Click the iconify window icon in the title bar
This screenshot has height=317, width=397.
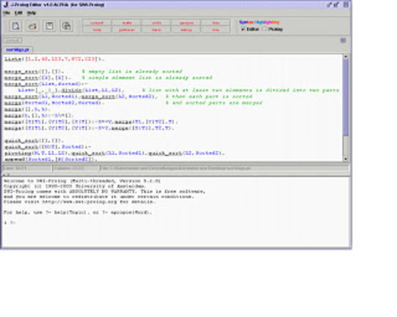(x=329, y=5)
